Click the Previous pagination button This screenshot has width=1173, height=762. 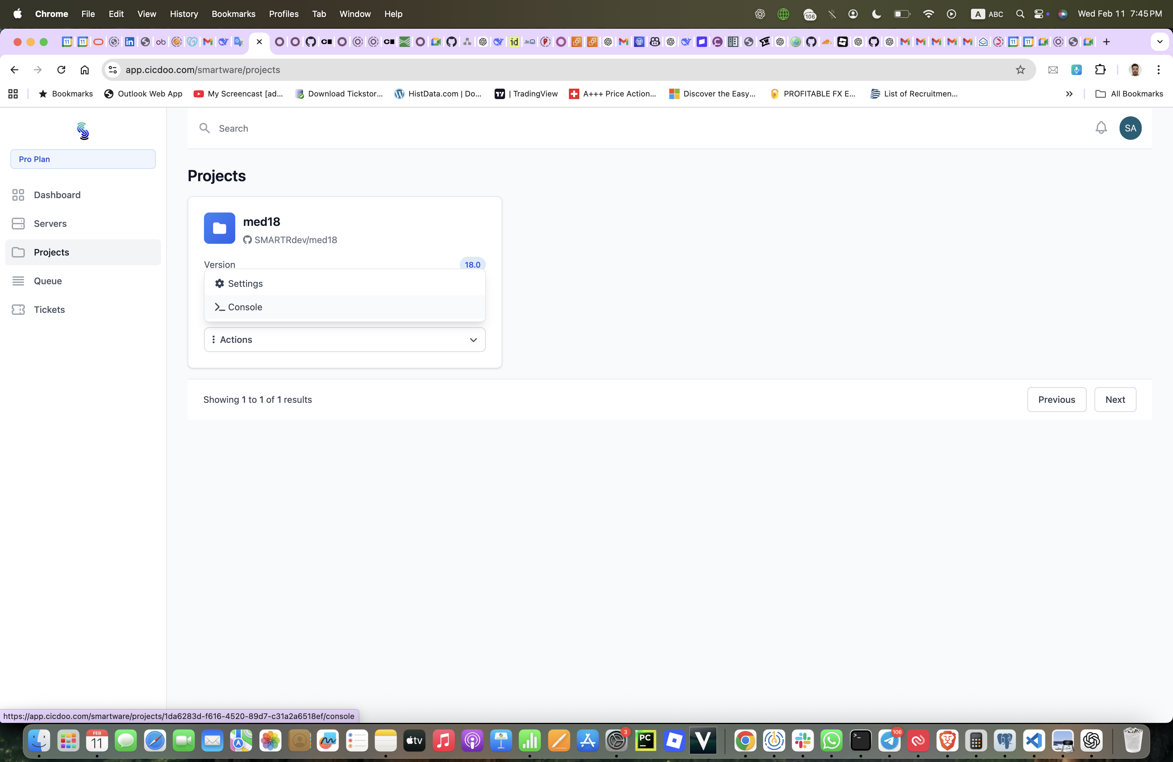[x=1056, y=400]
